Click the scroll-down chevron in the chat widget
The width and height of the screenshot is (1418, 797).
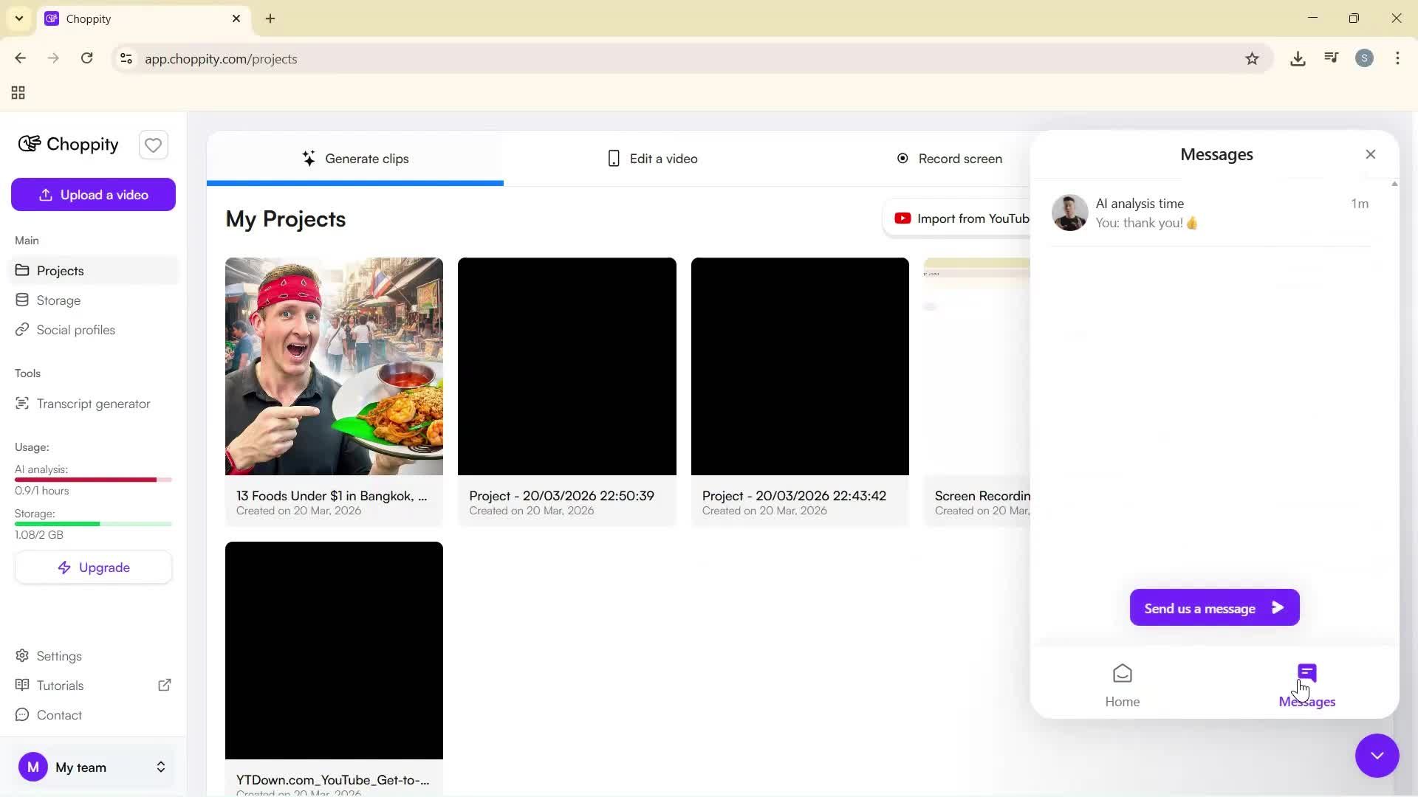click(x=1377, y=756)
